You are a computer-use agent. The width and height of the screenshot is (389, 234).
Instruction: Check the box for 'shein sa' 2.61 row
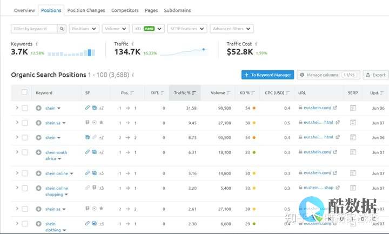click(25, 209)
